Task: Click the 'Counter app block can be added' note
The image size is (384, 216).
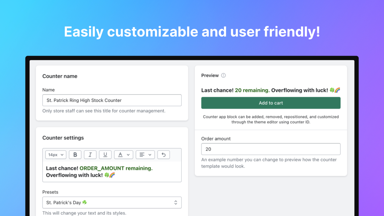Action: [271, 119]
